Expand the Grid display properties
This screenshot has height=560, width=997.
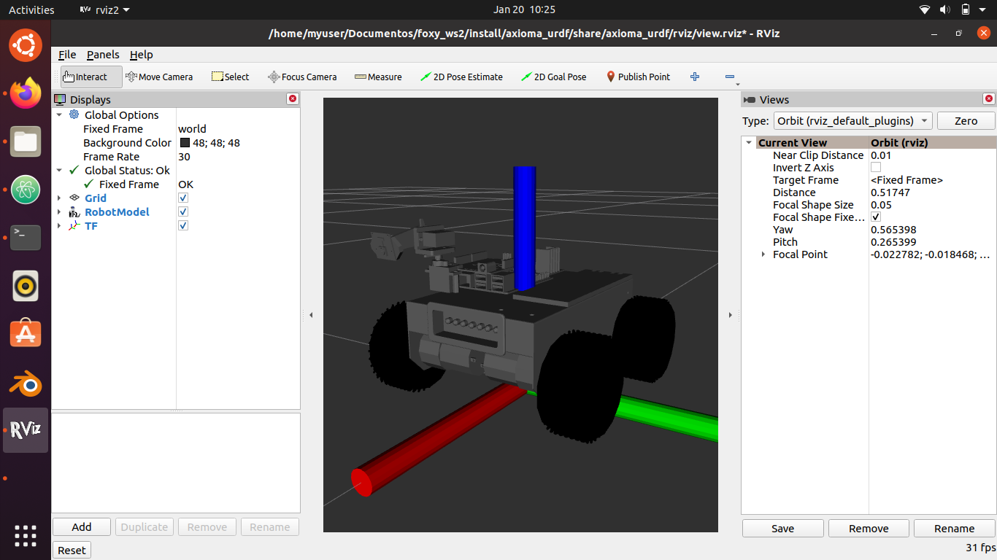tap(59, 198)
